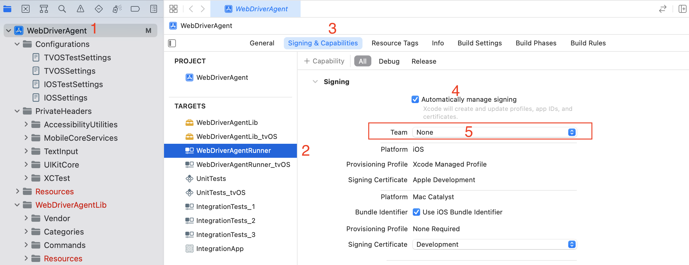Select the IntegrationTests_3 target
The height and width of the screenshot is (265, 689).
(x=220, y=235)
